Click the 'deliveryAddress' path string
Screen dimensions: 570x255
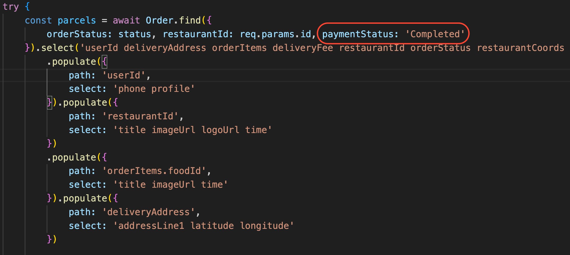[x=149, y=212]
